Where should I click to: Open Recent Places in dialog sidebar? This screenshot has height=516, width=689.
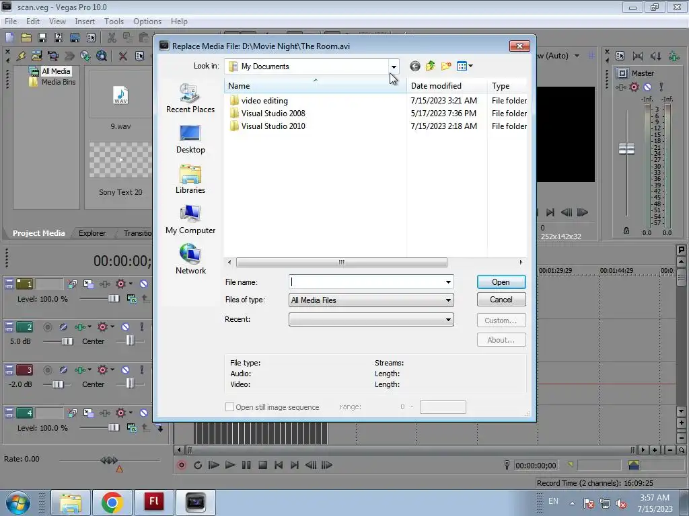click(x=190, y=98)
